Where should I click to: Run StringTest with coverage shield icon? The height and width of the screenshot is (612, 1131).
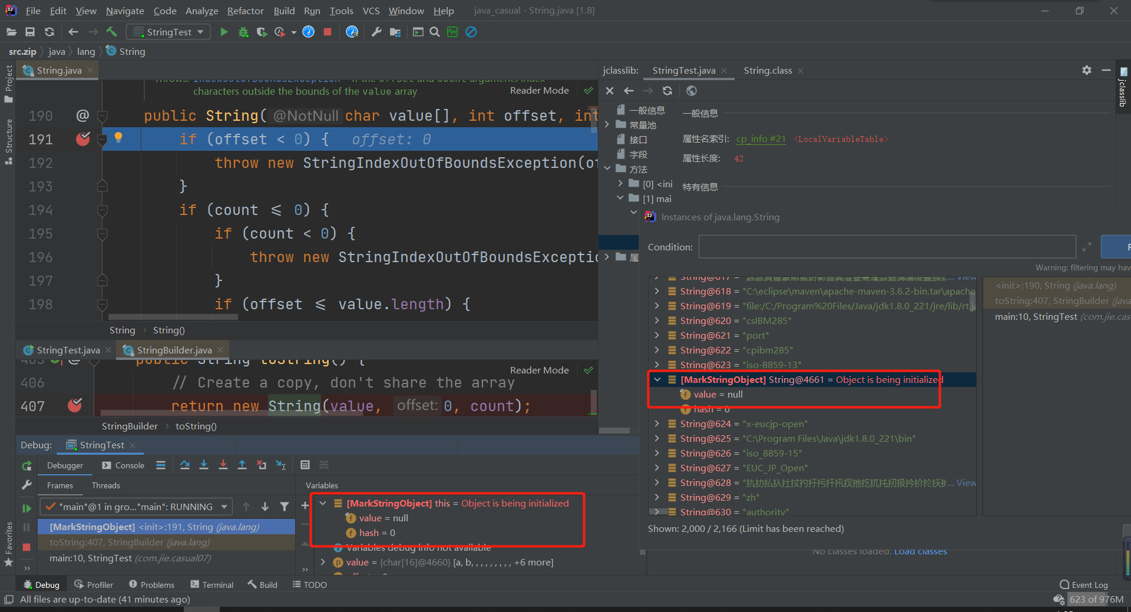262,32
